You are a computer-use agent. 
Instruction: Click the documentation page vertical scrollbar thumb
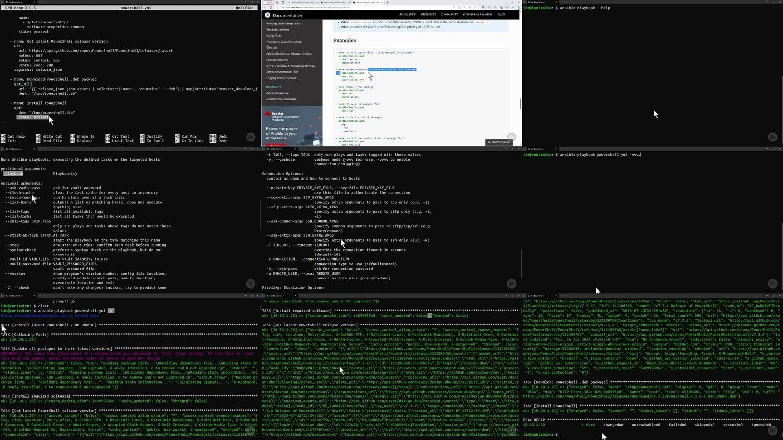coord(520,104)
